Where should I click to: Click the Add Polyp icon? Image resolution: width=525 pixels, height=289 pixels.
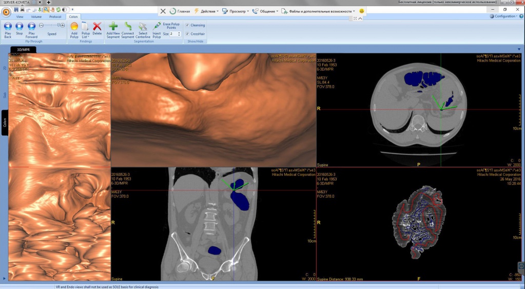[74, 27]
